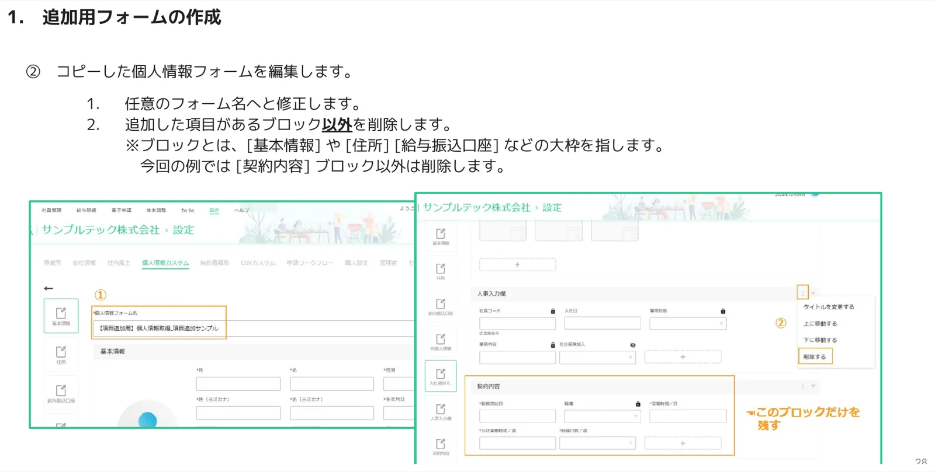Click the 勤務開始日 input field

pyautogui.click(x=518, y=416)
